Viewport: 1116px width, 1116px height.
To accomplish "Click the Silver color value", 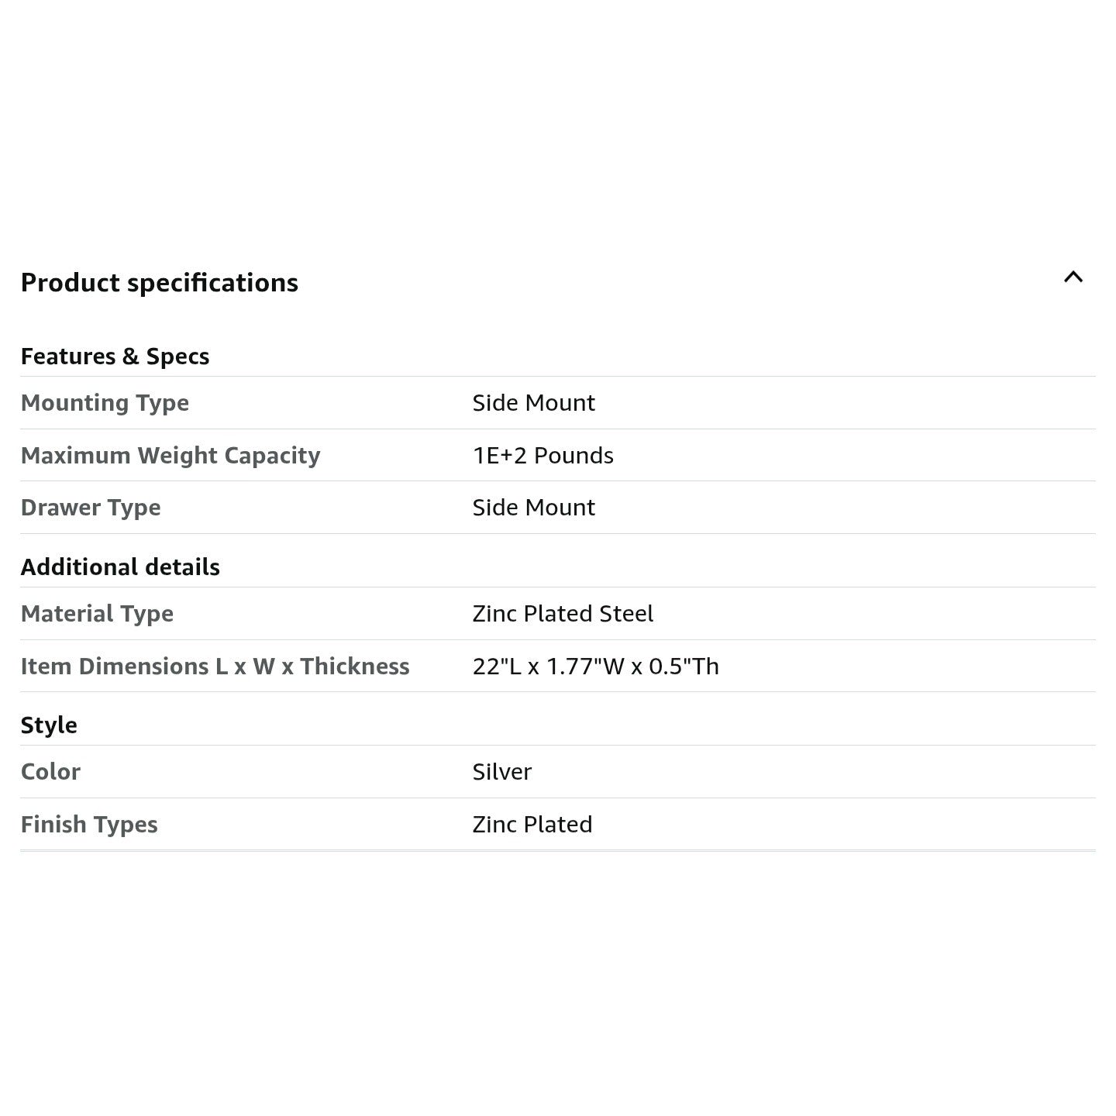I will [501, 772].
